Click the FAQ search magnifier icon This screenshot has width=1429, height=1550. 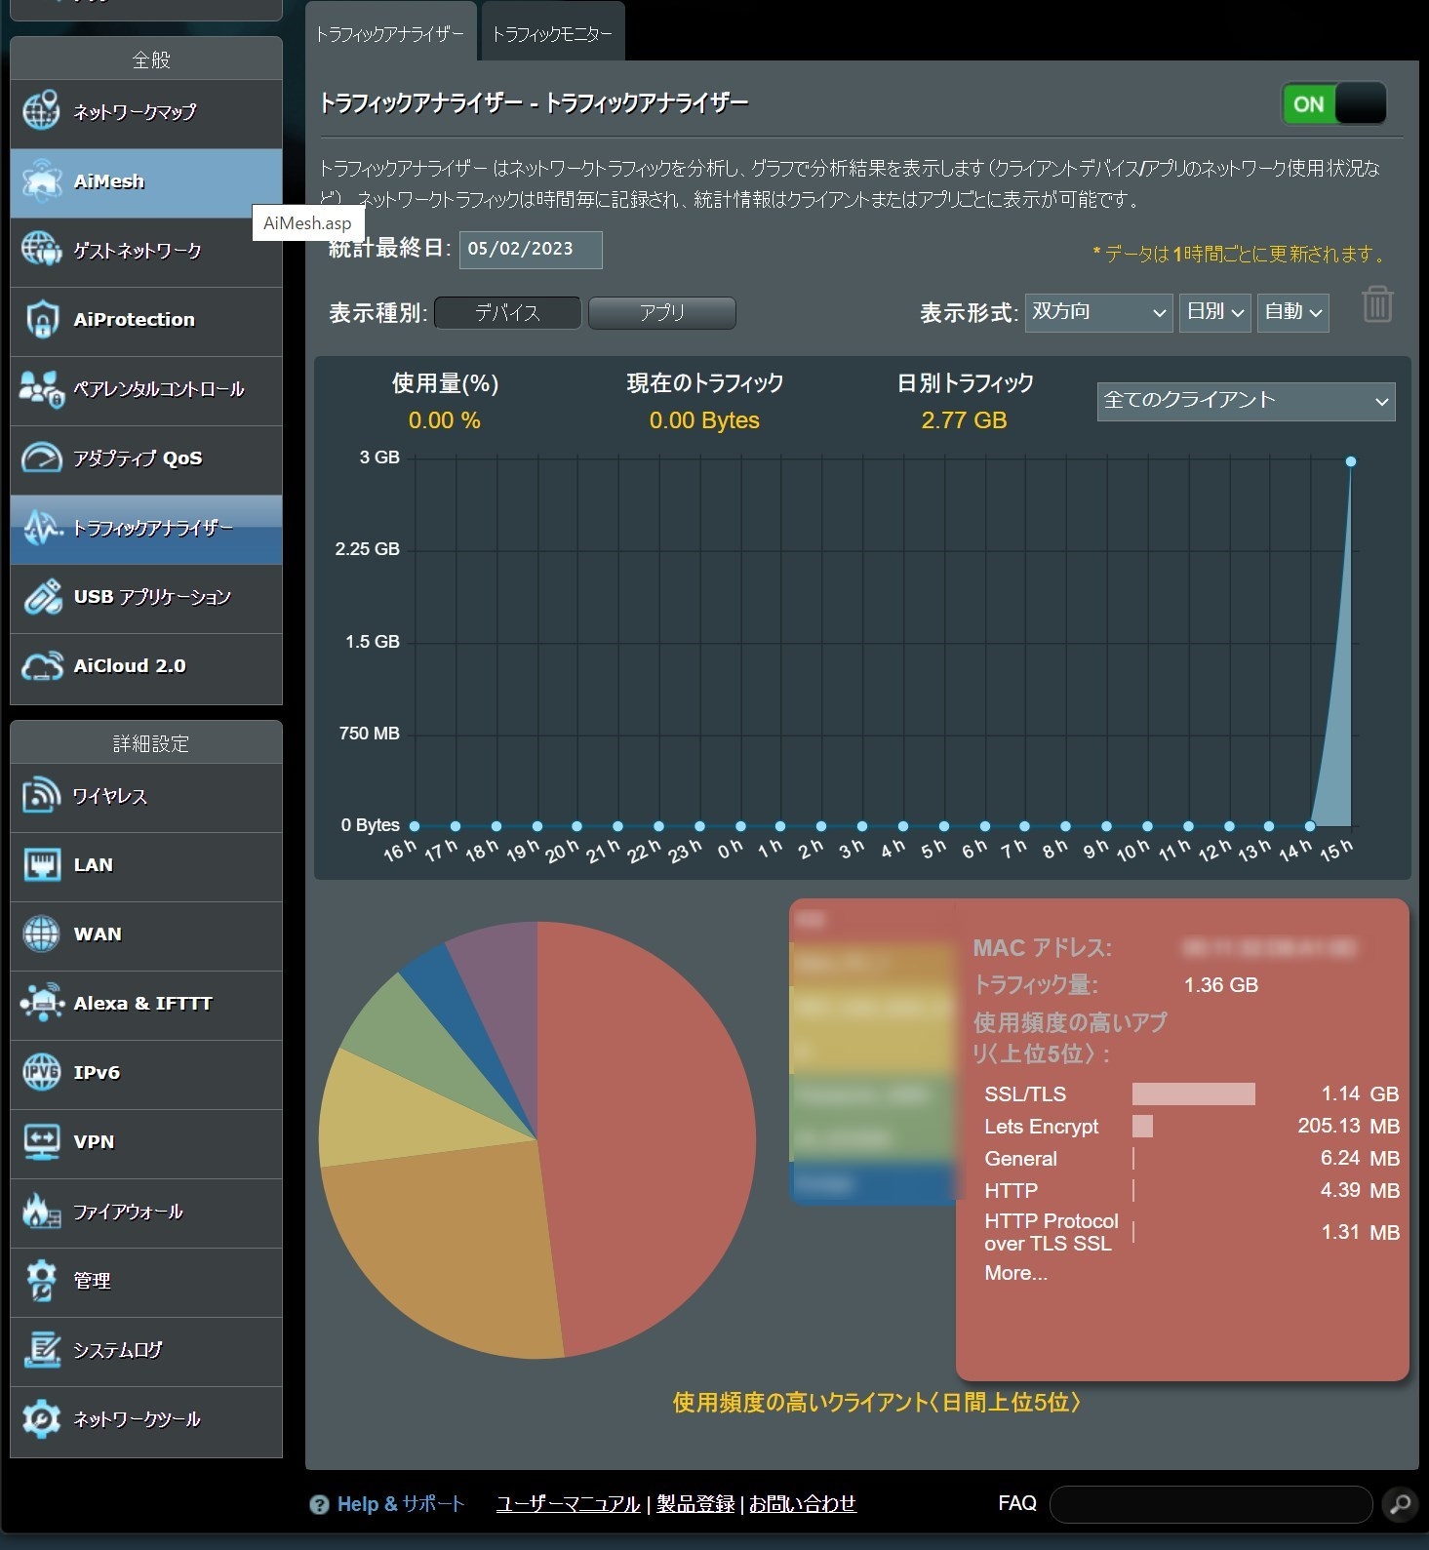coord(1400,1504)
